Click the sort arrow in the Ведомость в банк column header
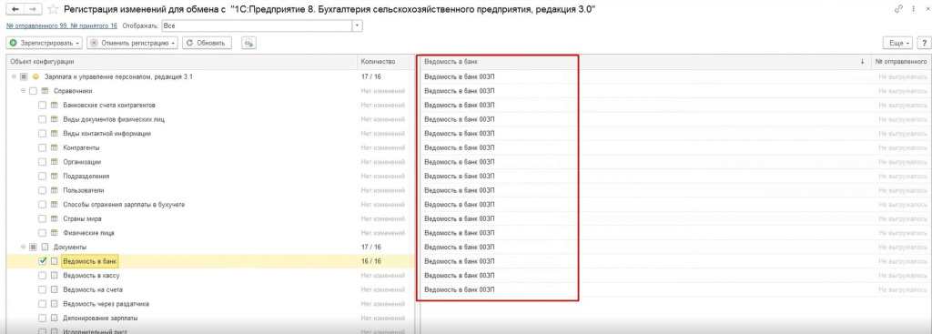Viewport: 932px width, 334px height. click(x=863, y=62)
